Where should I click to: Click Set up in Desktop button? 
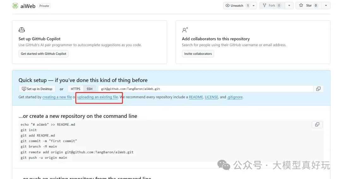[x=37, y=89]
